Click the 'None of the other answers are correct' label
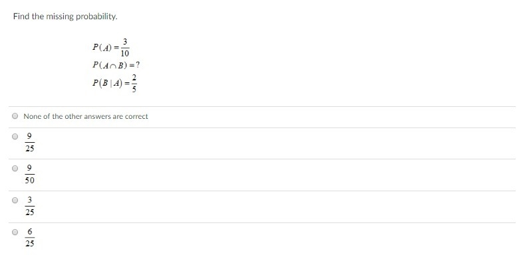The width and height of the screenshot is (521, 255). [86, 116]
